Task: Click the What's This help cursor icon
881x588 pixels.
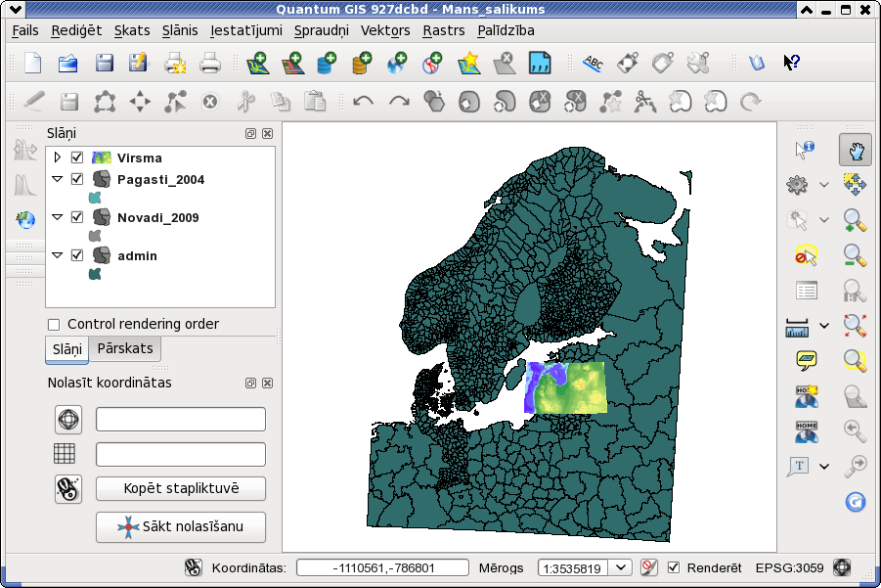Action: (x=792, y=63)
